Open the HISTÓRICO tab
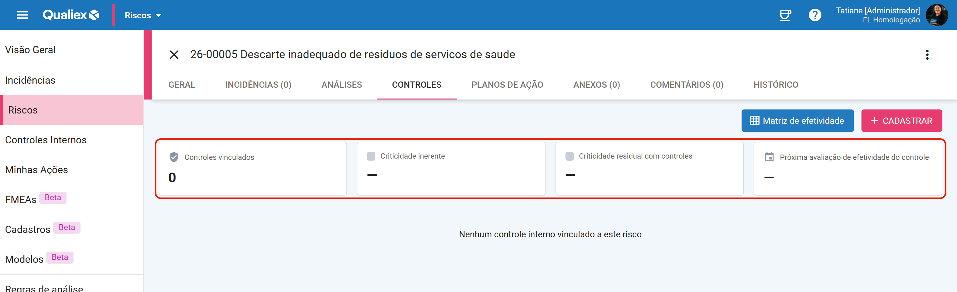 (x=776, y=85)
